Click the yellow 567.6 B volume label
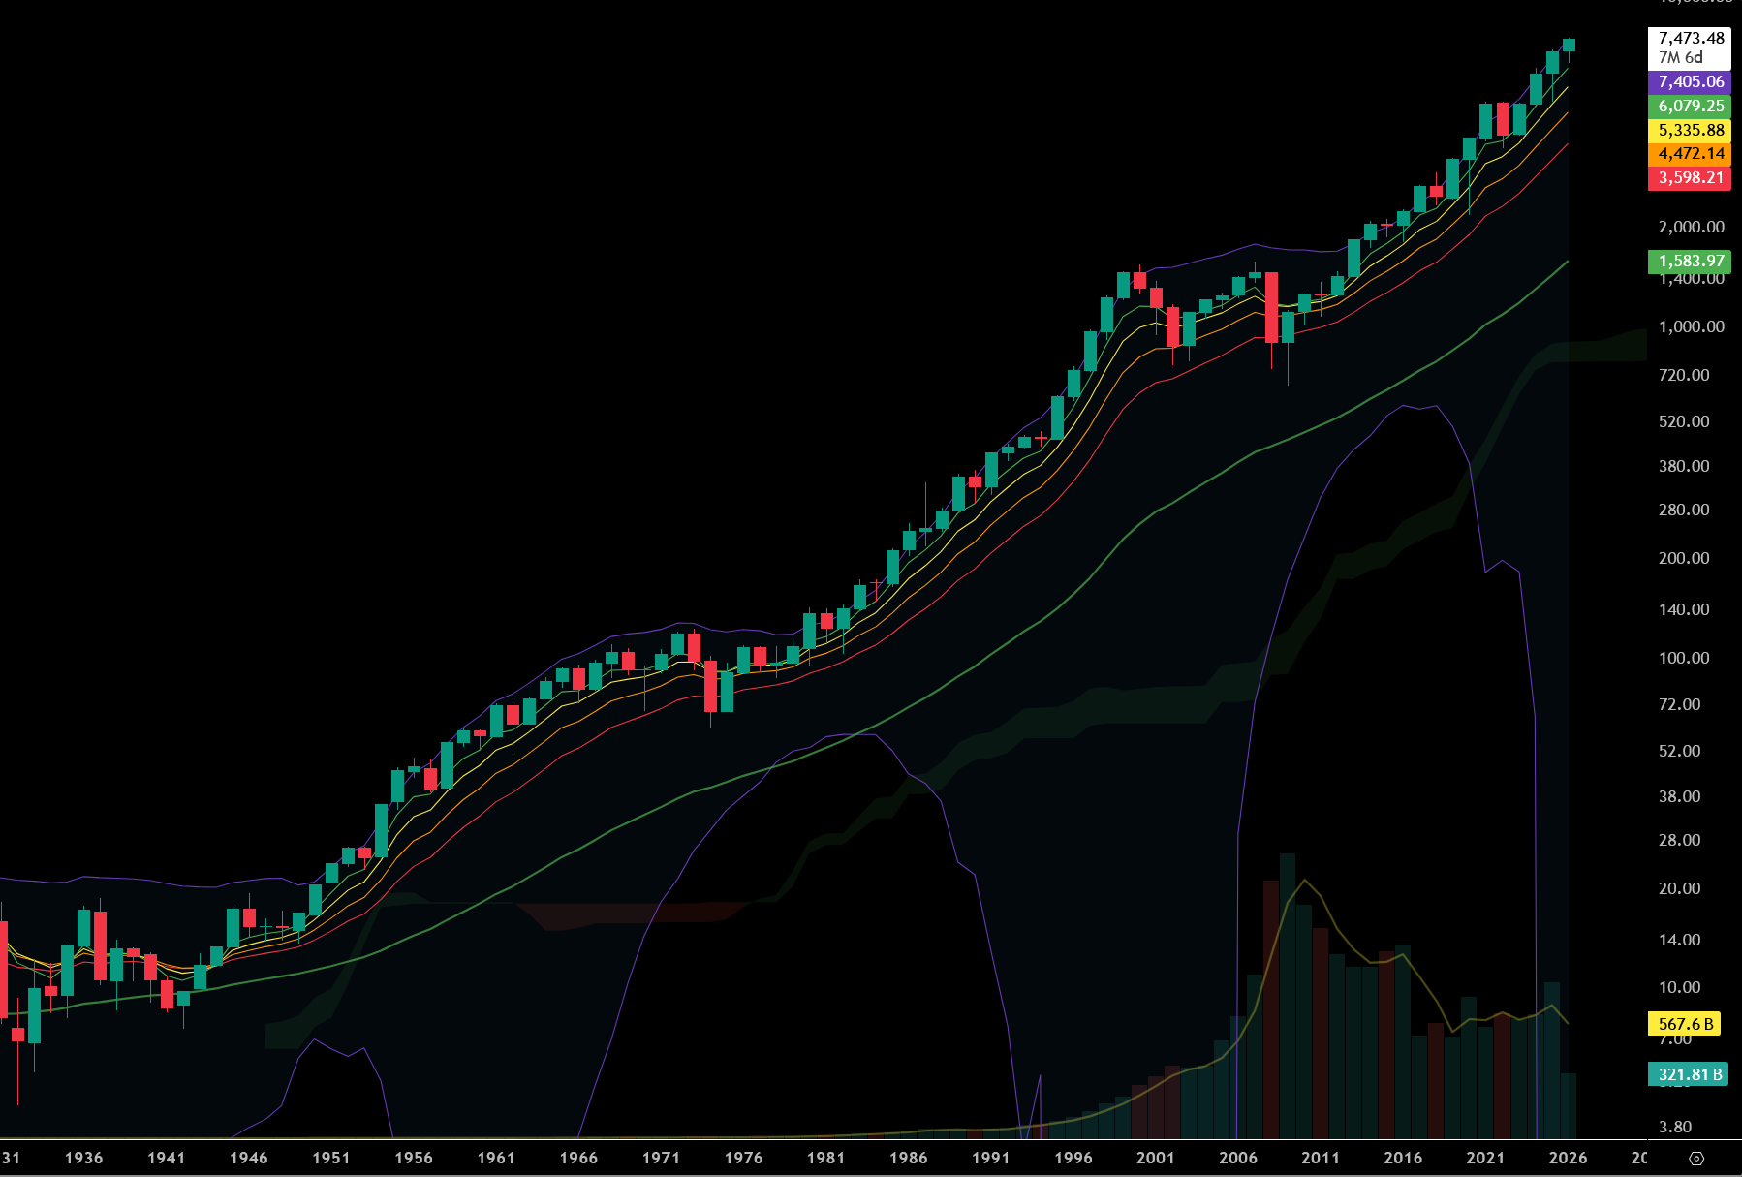The width and height of the screenshot is (1742, 1177). (x=1685, y=1024)
